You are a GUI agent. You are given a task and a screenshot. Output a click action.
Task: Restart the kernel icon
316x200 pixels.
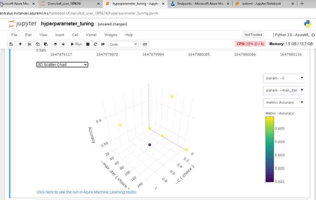[x=95, y=44]
